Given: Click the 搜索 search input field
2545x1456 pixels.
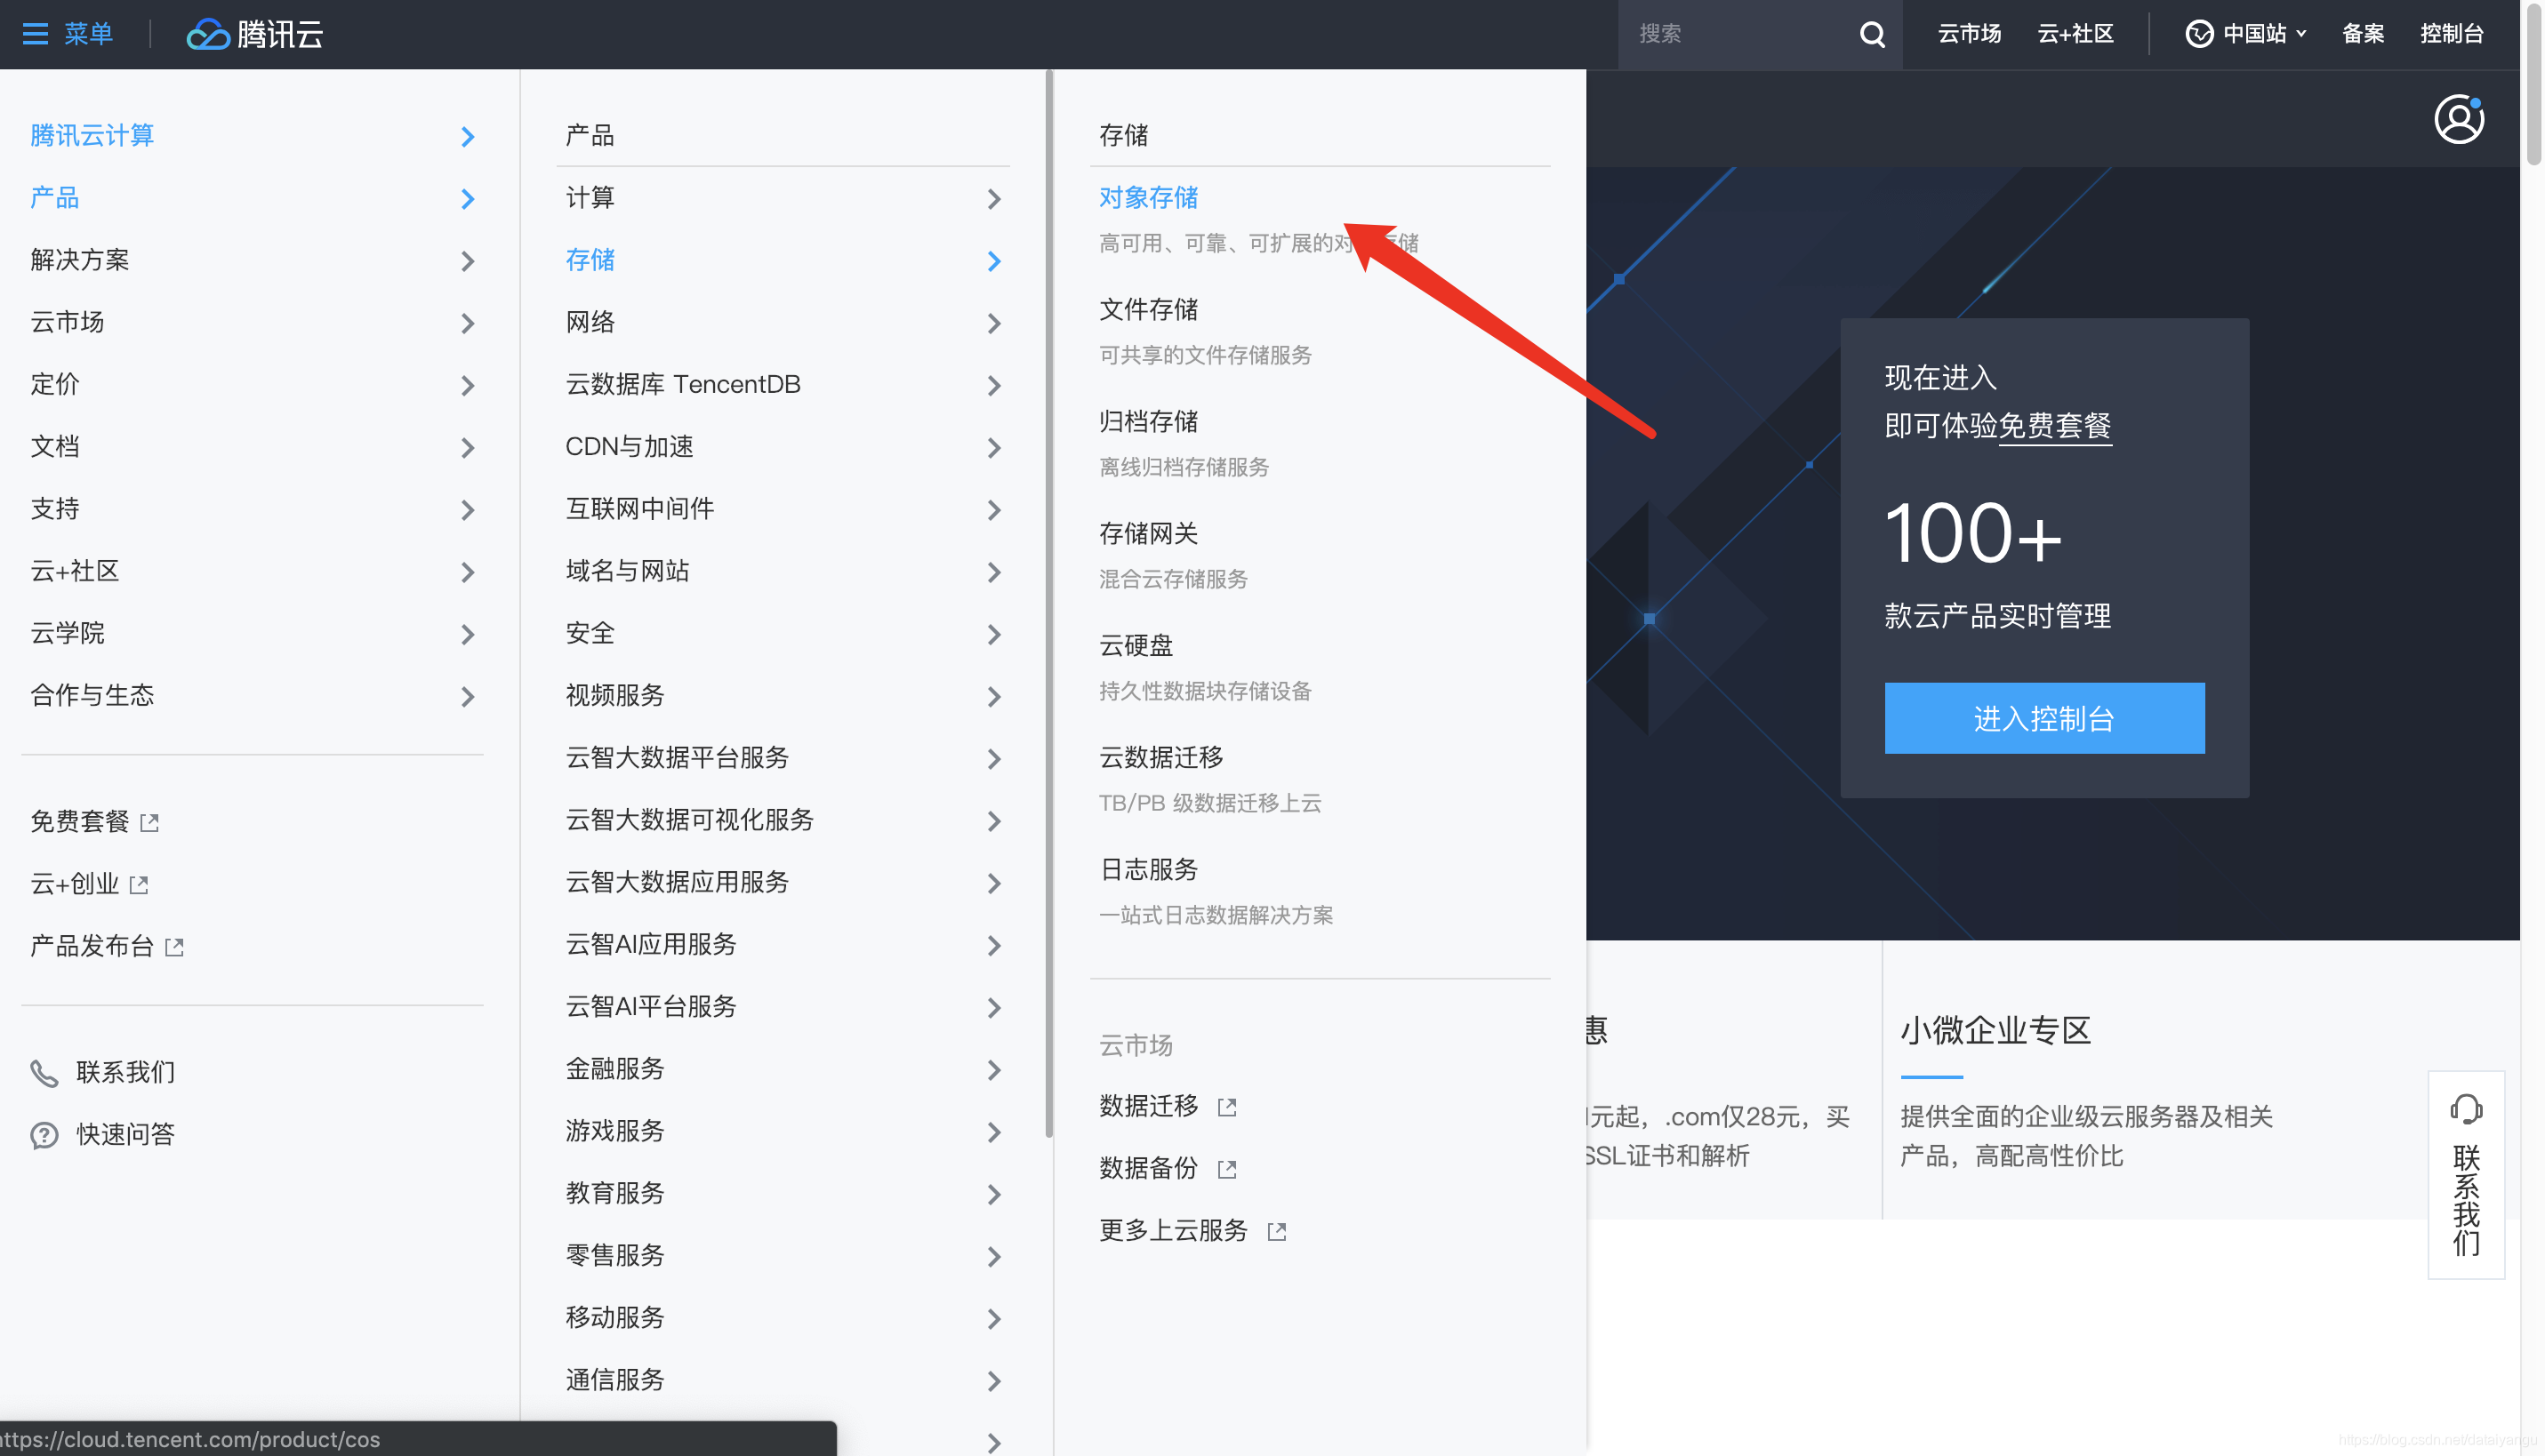Looking at the screenshot, I should [x=1736, y=34].
